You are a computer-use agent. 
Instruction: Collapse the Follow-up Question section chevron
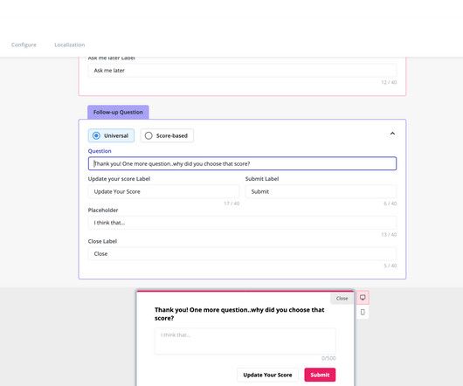(x=392, y=134)
